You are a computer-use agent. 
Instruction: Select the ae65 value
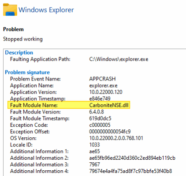[94, 151]
